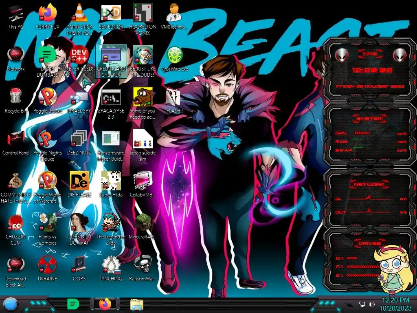The image size is (417, 313).
Task: Select the DEEZ NUTZ shortcut
Action: [79, 143]
